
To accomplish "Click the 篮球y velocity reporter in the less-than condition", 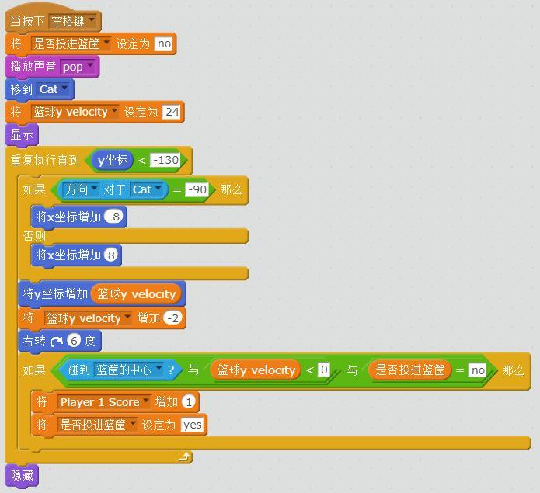I will pyautogui.click(x=256, y=370).
